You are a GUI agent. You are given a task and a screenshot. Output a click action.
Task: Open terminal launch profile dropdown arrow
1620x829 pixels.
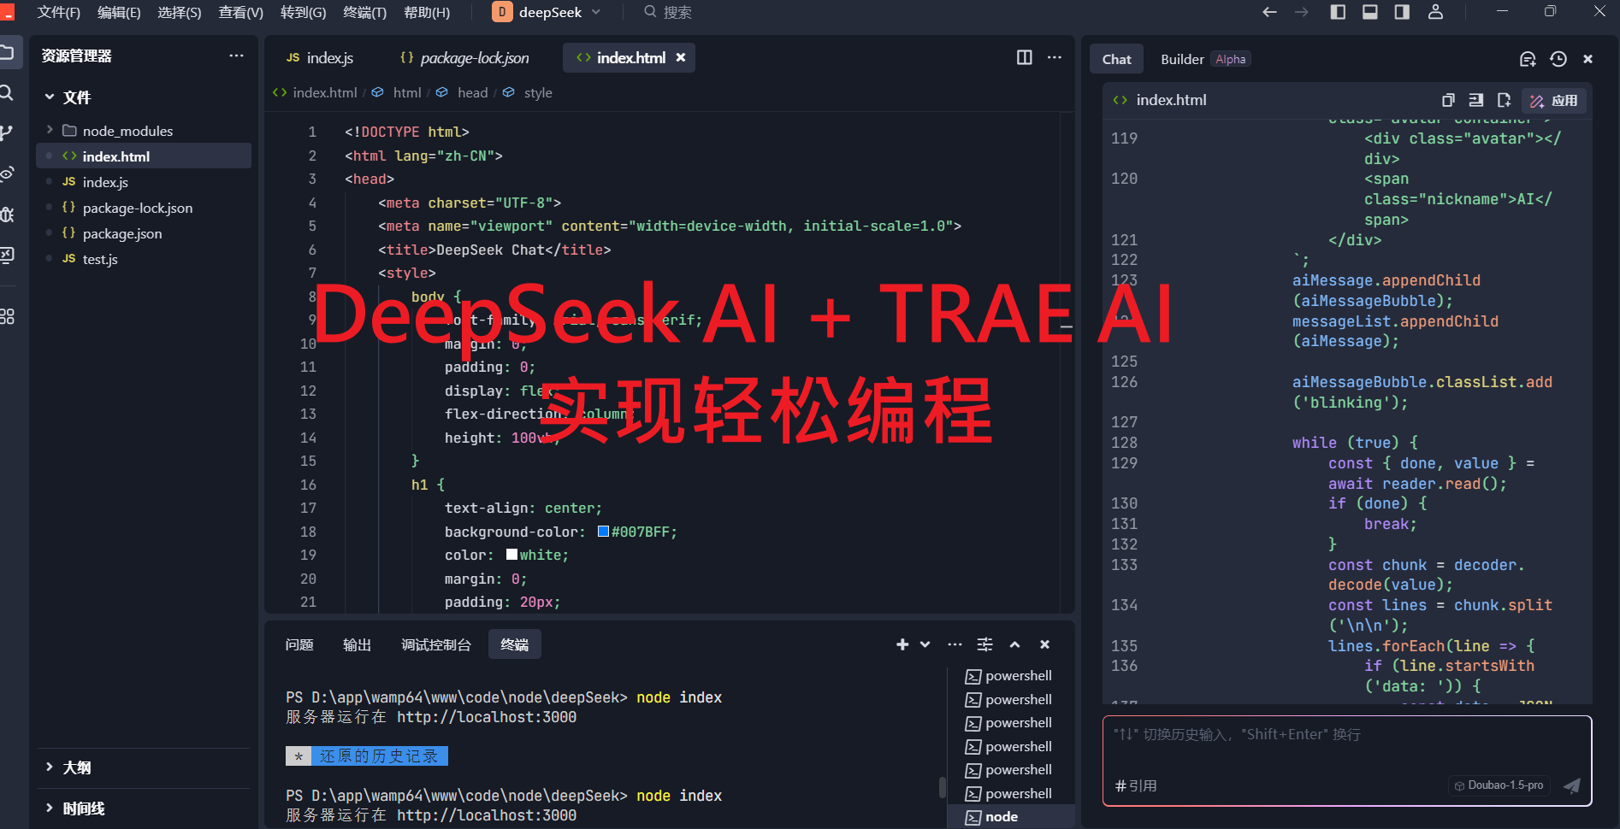tap(925, 644)
